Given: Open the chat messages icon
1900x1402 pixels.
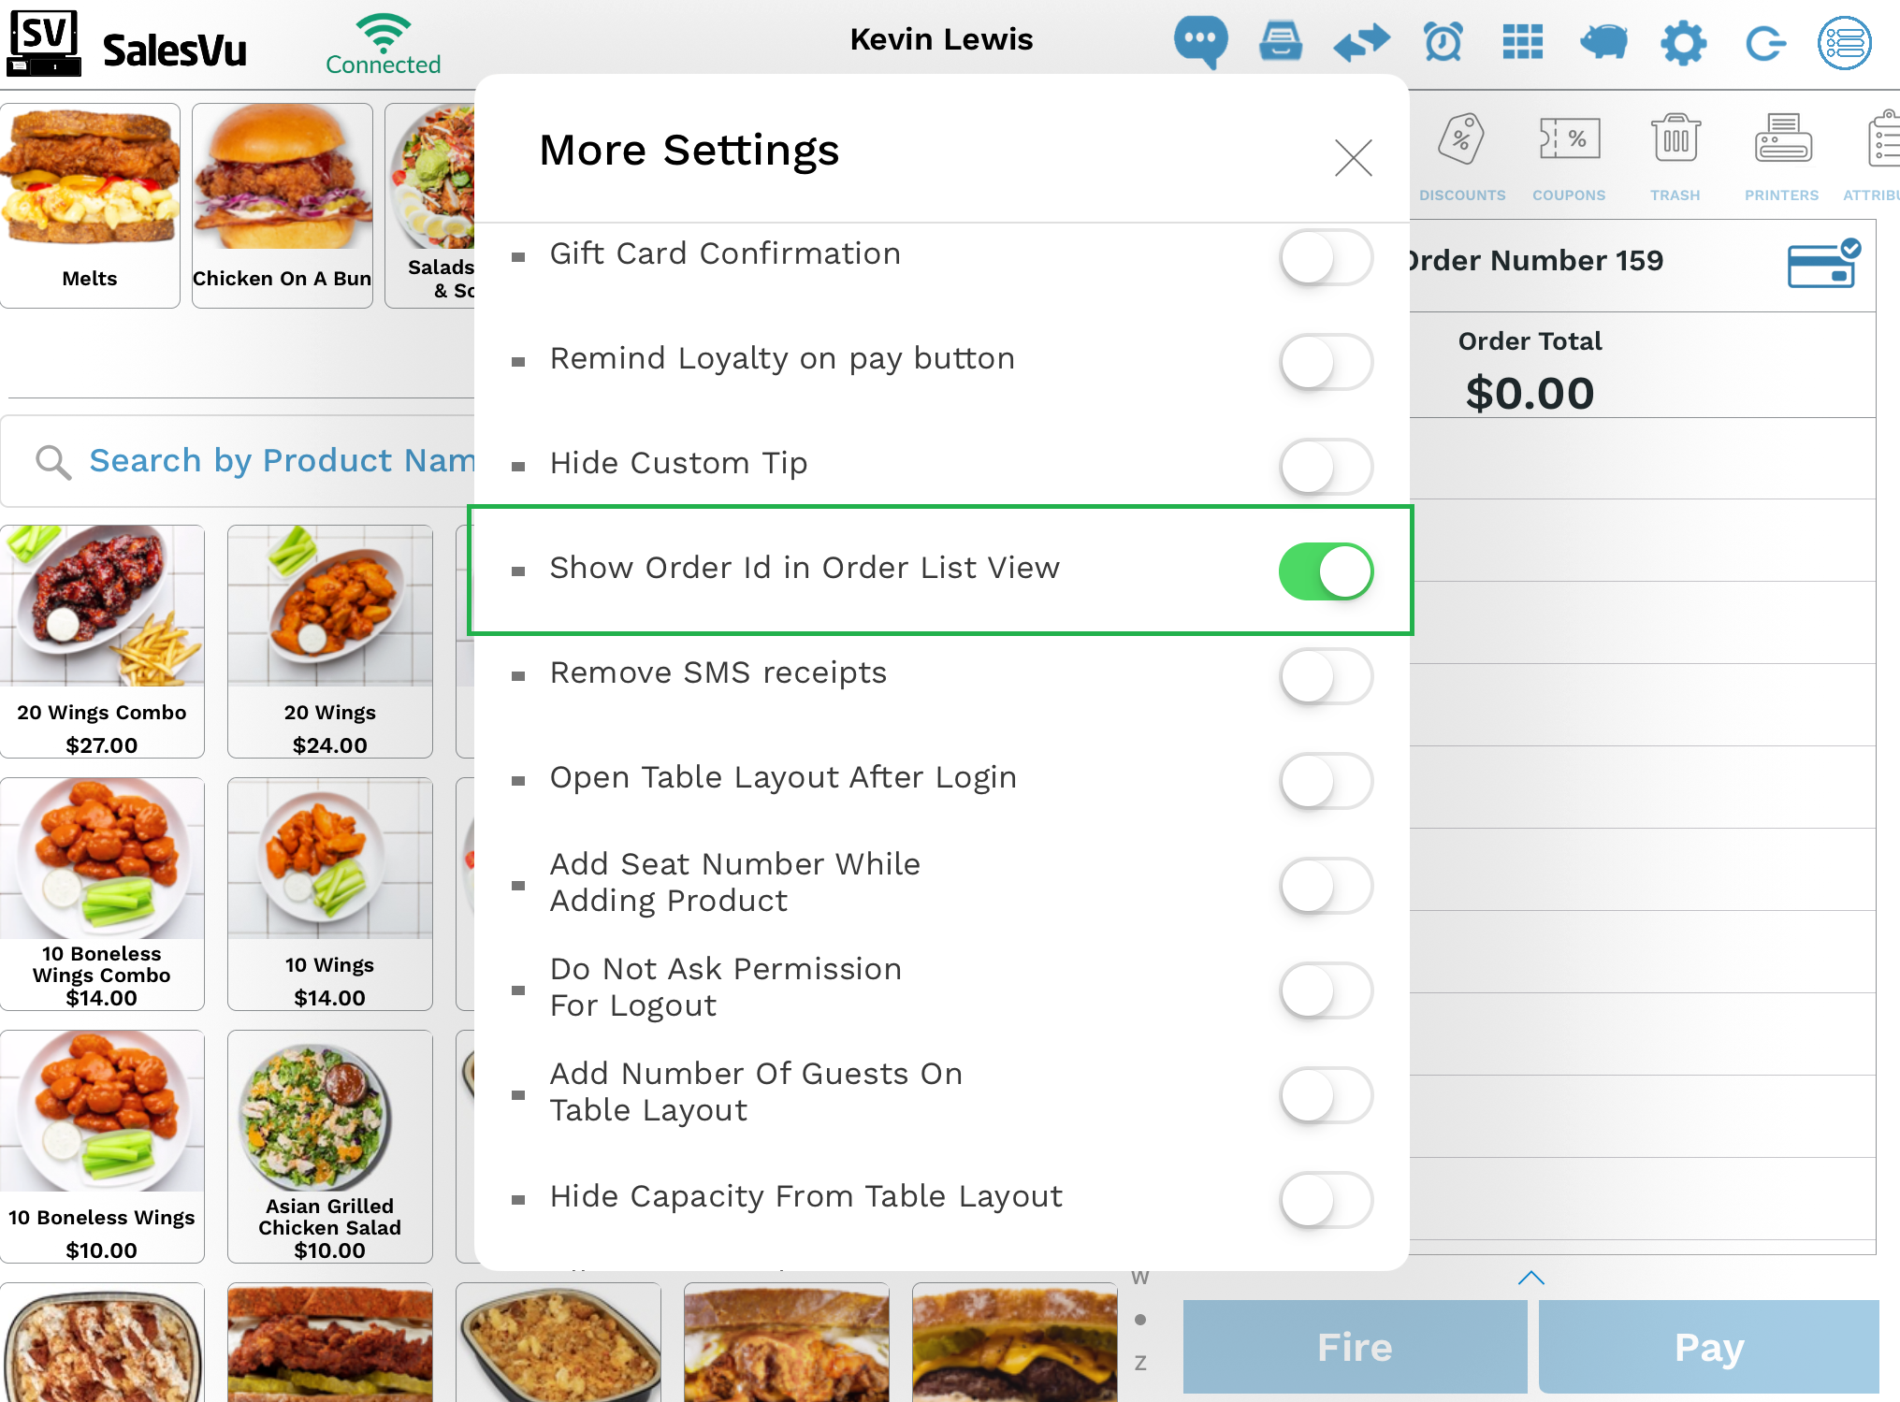Looking at the screenshot, I should pos(1201,42).
